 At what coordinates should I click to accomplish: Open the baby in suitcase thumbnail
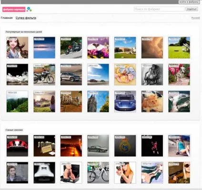point(71,172)
